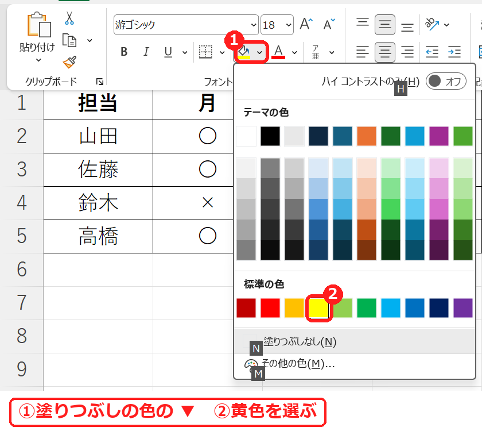Center text horizontally

pyautogui.click(x=385, y=52)
